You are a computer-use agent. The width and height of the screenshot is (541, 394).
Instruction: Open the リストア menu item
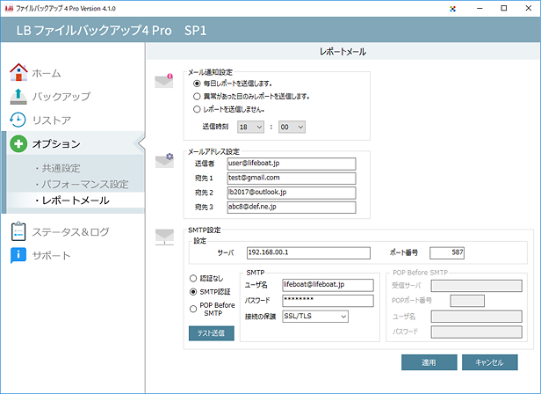pos(52,120)
